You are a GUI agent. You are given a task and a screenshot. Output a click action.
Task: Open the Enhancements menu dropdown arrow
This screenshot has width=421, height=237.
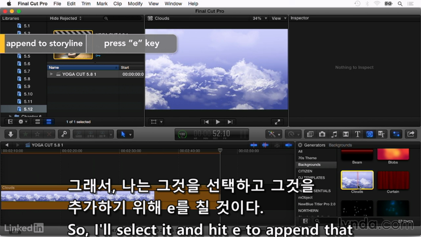click(279, 135)
